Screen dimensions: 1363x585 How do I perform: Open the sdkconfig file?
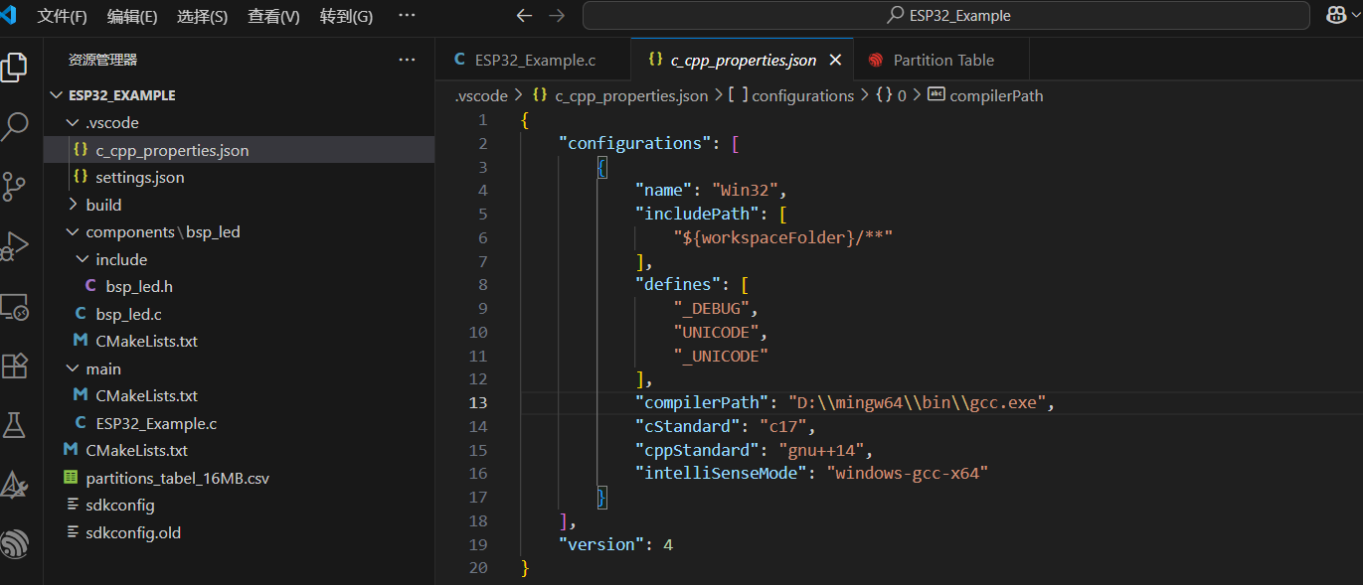239,505
